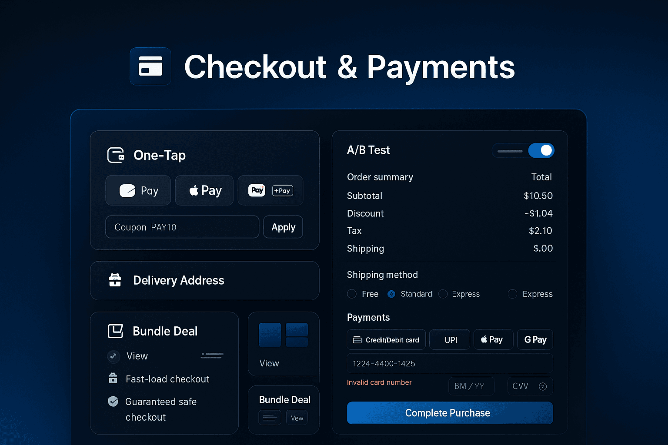The height and width of the screenshot is (445, 668).
Task: Choose the Credit/Debit card payment tab
Action: pyautogui.click(x=386, y=340)
